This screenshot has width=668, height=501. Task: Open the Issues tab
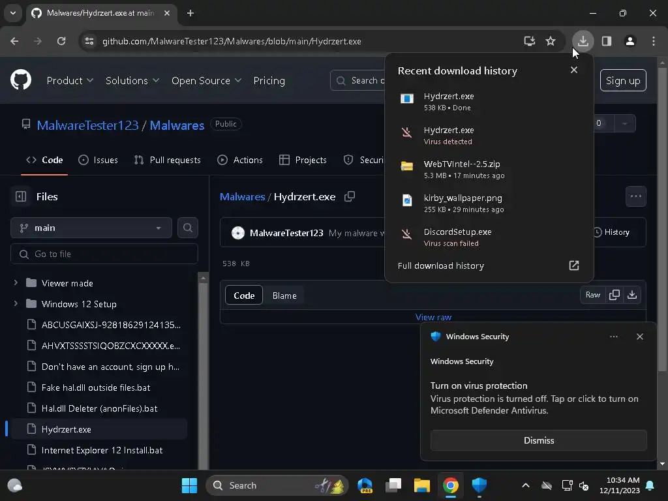[x=98, y=160]
